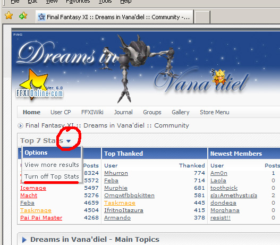
Task: Open Feba's profile in Top Thanked
Action: click(x=111, y=181)
